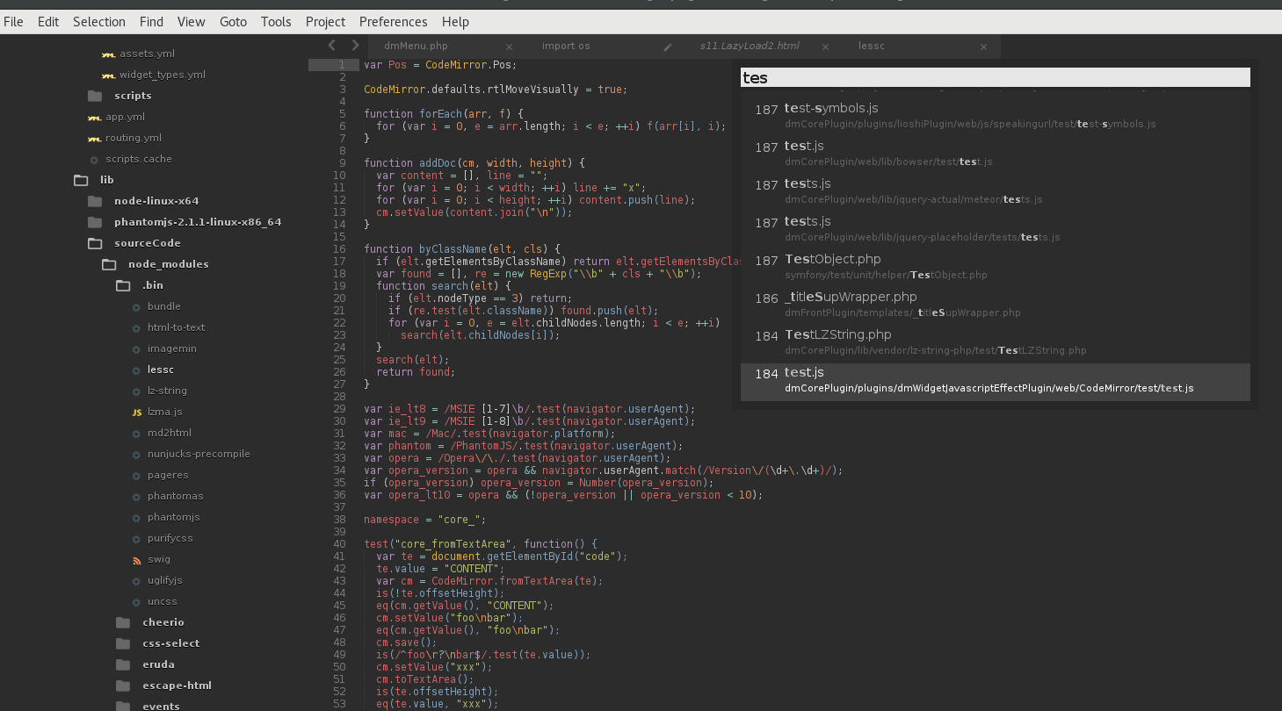Click the yml icon next to widget_types.yml
This screenshot has width=1282, height=711.
[x=108, y=75]
